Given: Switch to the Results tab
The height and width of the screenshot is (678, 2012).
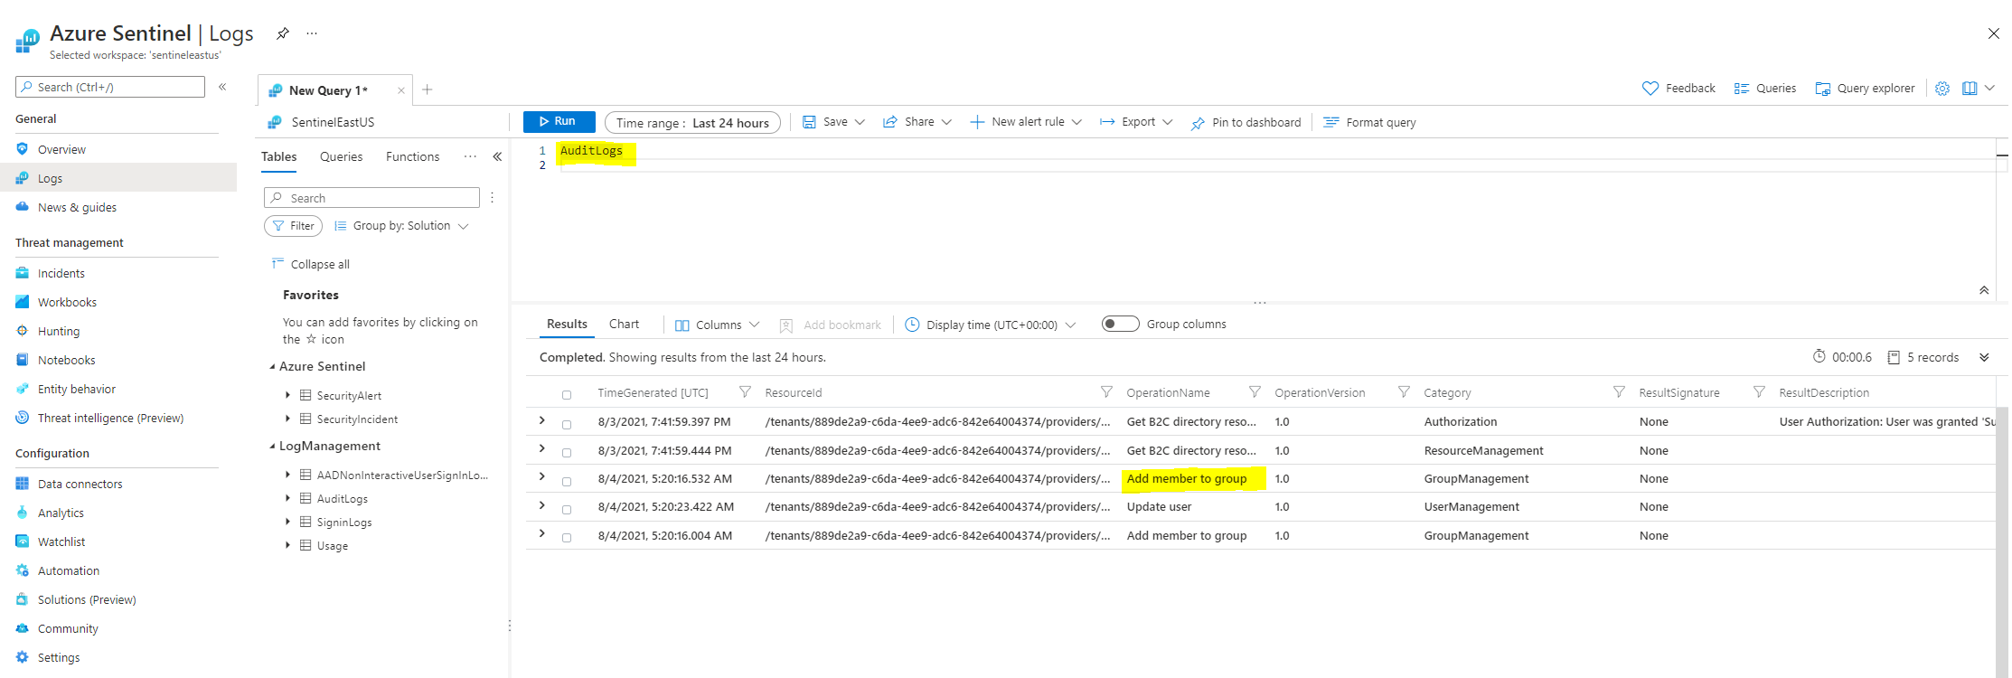Looking at the screenshot, I should coord(567,324).
